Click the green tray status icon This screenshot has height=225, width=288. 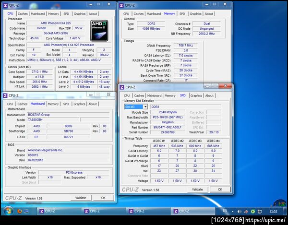click(x=253, y=212)
